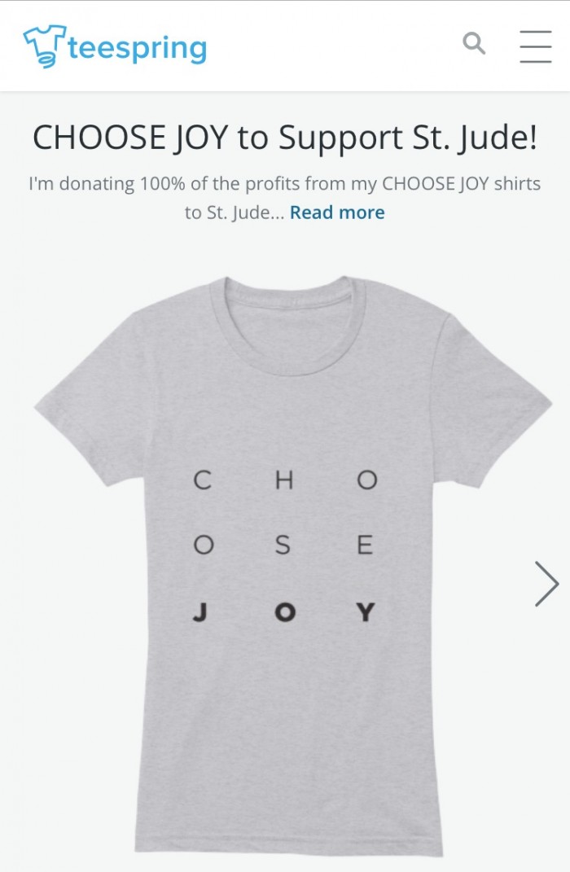Click the words "Support St. Jude!" in heading
This screenshot has height=872, width=570.
pos(408,138)
